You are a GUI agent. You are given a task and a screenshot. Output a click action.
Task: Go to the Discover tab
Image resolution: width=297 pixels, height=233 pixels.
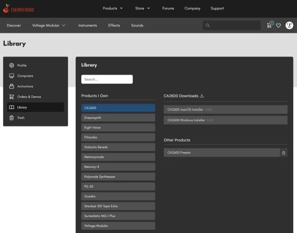[x=14, y=25]
